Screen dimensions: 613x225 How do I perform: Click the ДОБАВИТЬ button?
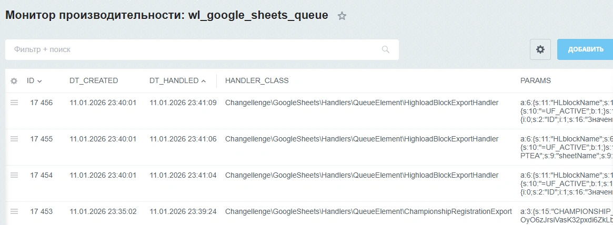tap(585, 49)
